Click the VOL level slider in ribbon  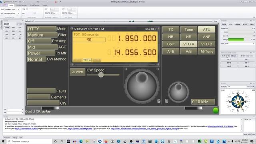27,9
